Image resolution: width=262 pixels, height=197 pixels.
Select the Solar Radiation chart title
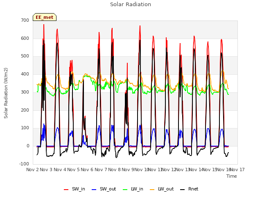coord(131,5)
